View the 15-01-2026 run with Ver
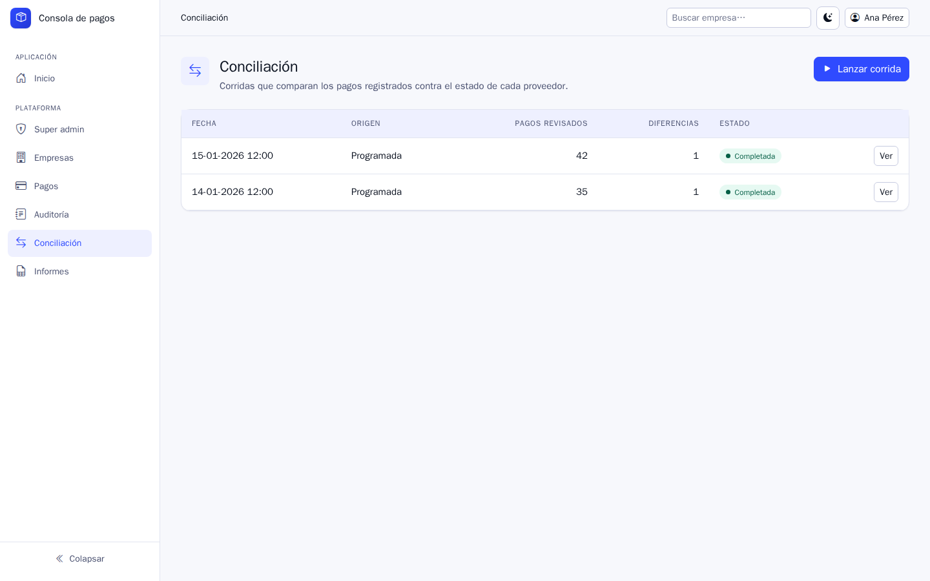 886,156
